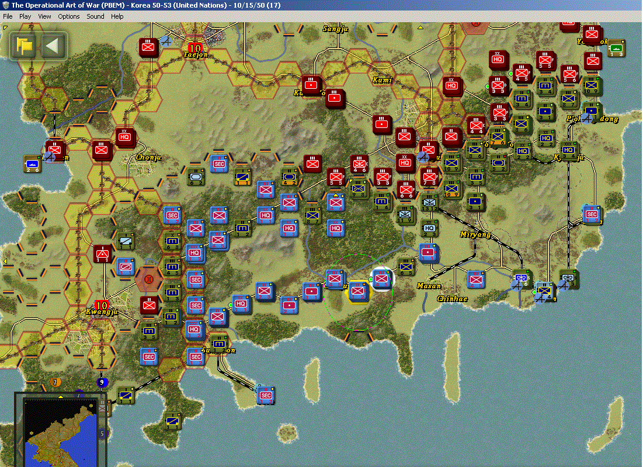Click the red 10 marker above Taejon

pos(195,47)
